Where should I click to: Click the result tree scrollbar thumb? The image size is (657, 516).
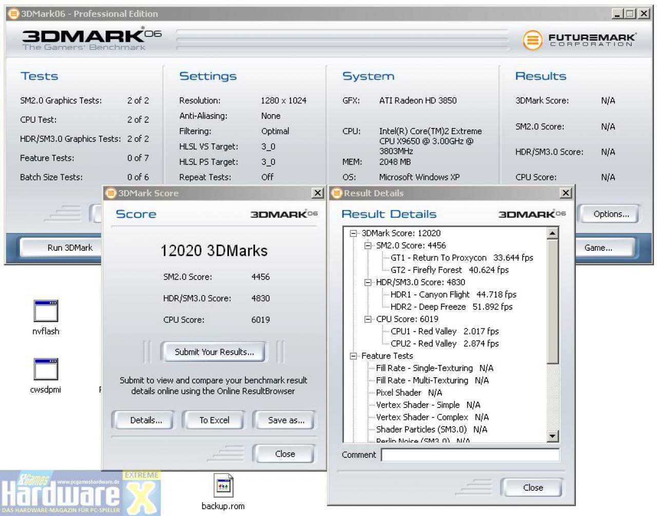(x=552, y=301)
